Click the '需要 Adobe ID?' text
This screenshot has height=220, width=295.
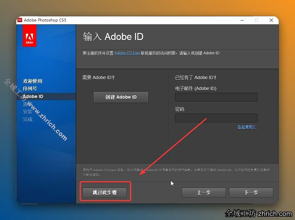point(99,77)
